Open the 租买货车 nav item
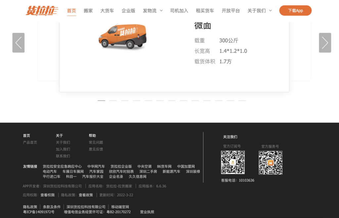 (x=205, y=11)
